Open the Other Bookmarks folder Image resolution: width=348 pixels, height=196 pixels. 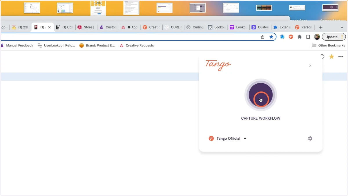(328, 46)
